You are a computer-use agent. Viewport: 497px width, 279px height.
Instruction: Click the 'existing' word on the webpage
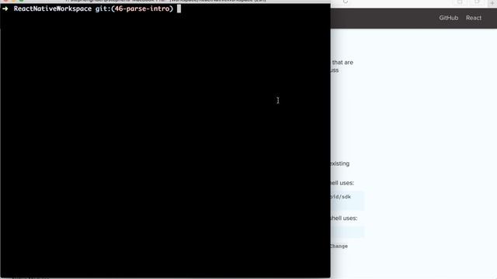pyautogui.click(x=340, y=164)
